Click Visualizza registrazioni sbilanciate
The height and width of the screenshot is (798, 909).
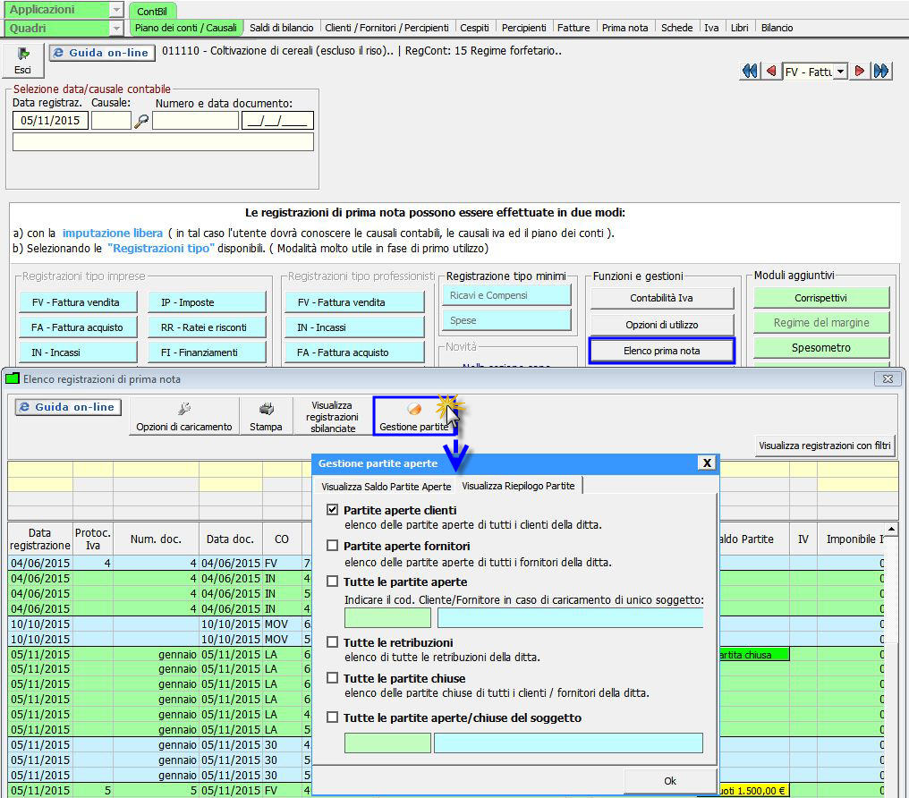(x=332, y=417)
